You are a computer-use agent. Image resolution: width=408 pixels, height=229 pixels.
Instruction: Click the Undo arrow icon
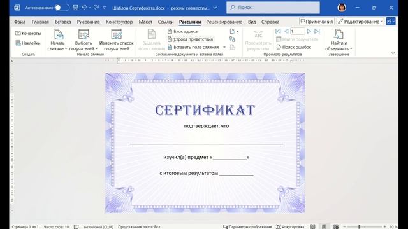(84, 8)
